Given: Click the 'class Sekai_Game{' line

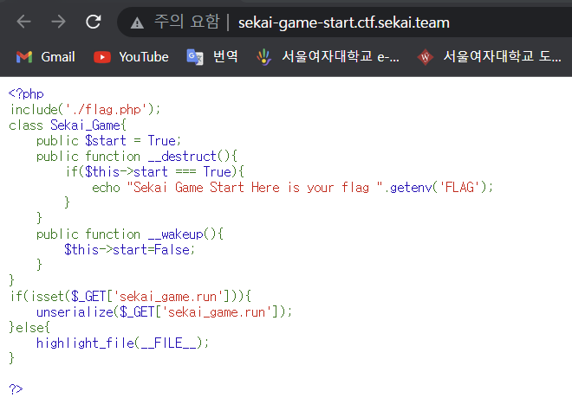Looking at the screenshot, I should click(x=68, y=125).
